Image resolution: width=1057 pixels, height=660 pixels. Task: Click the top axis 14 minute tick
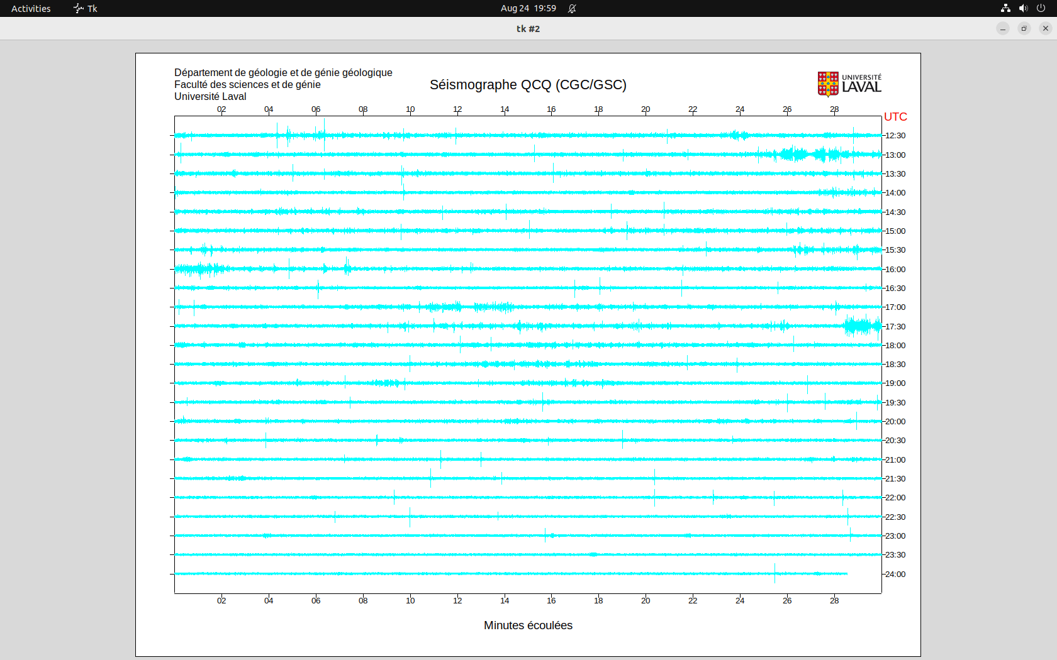click(505, 109)
